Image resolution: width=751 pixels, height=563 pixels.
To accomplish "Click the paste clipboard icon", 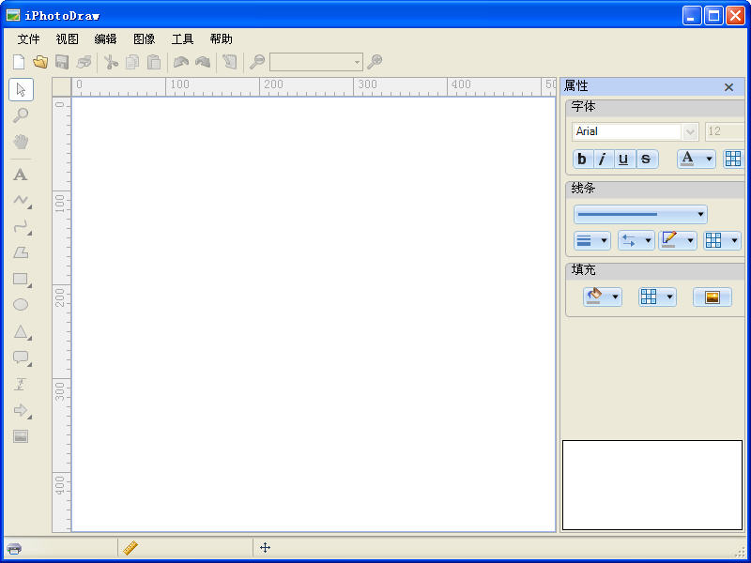I will [154, 62].
